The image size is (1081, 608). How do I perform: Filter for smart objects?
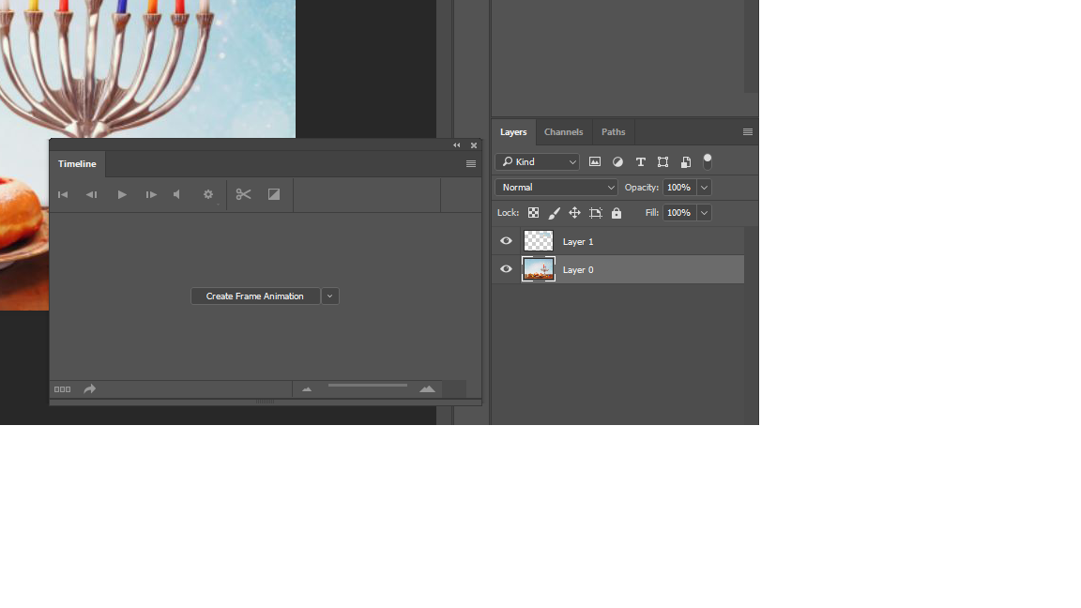[685, 162]
